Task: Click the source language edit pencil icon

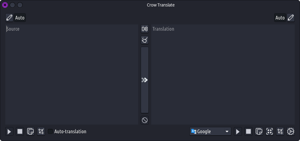Action: click(x=9, y=18)
